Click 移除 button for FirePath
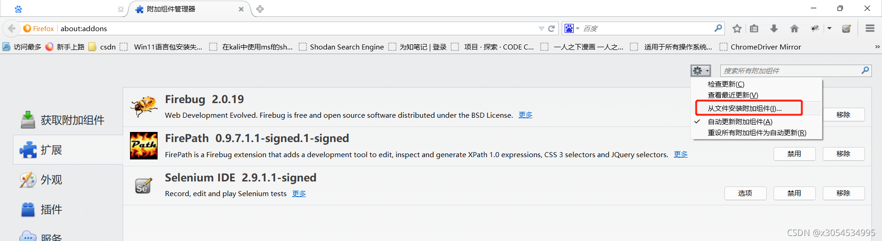The image size is (882, 241). coord(843,154)
